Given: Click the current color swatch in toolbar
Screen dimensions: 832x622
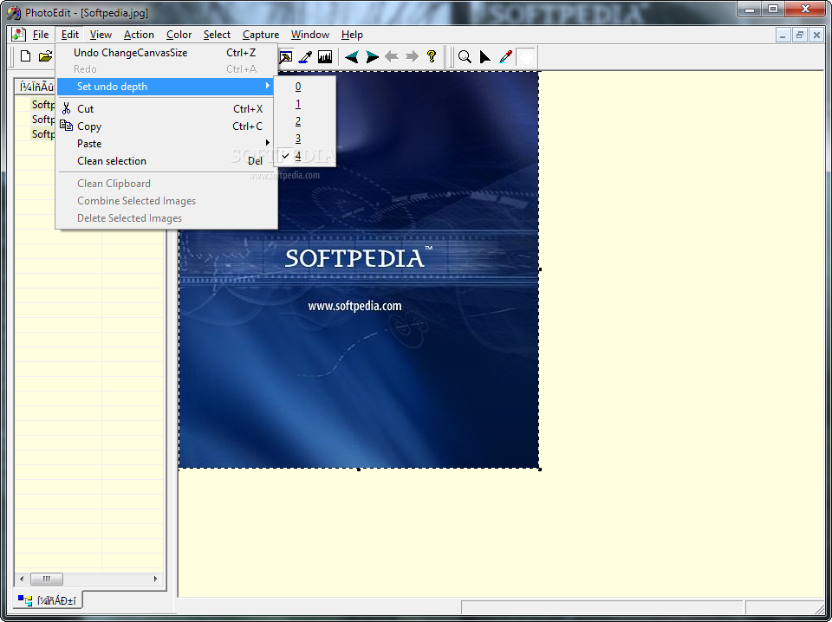Looking at the screenshot, I should [x=525, y=56].
